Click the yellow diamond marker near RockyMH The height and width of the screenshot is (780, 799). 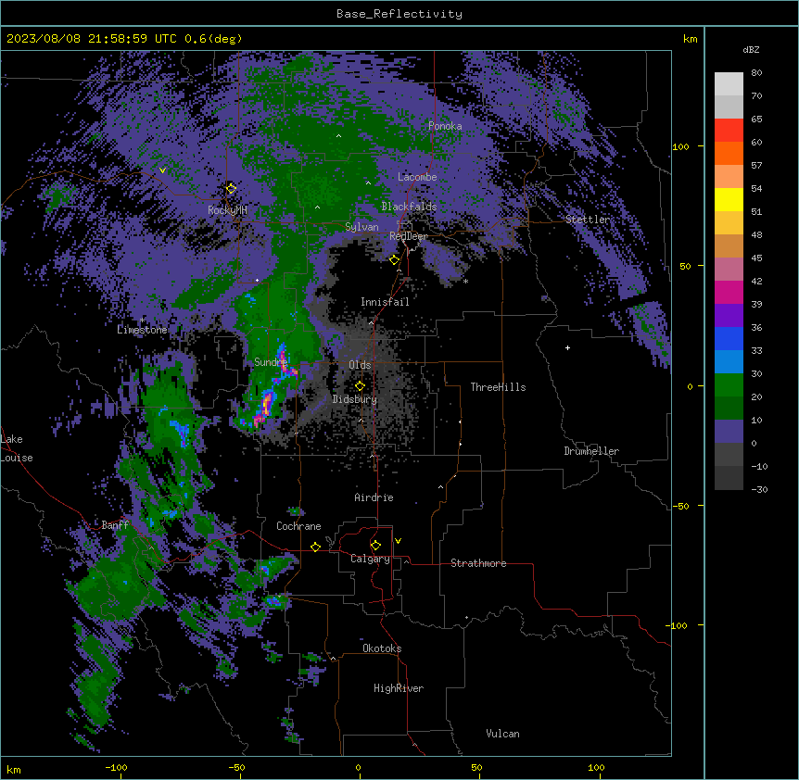231,189
